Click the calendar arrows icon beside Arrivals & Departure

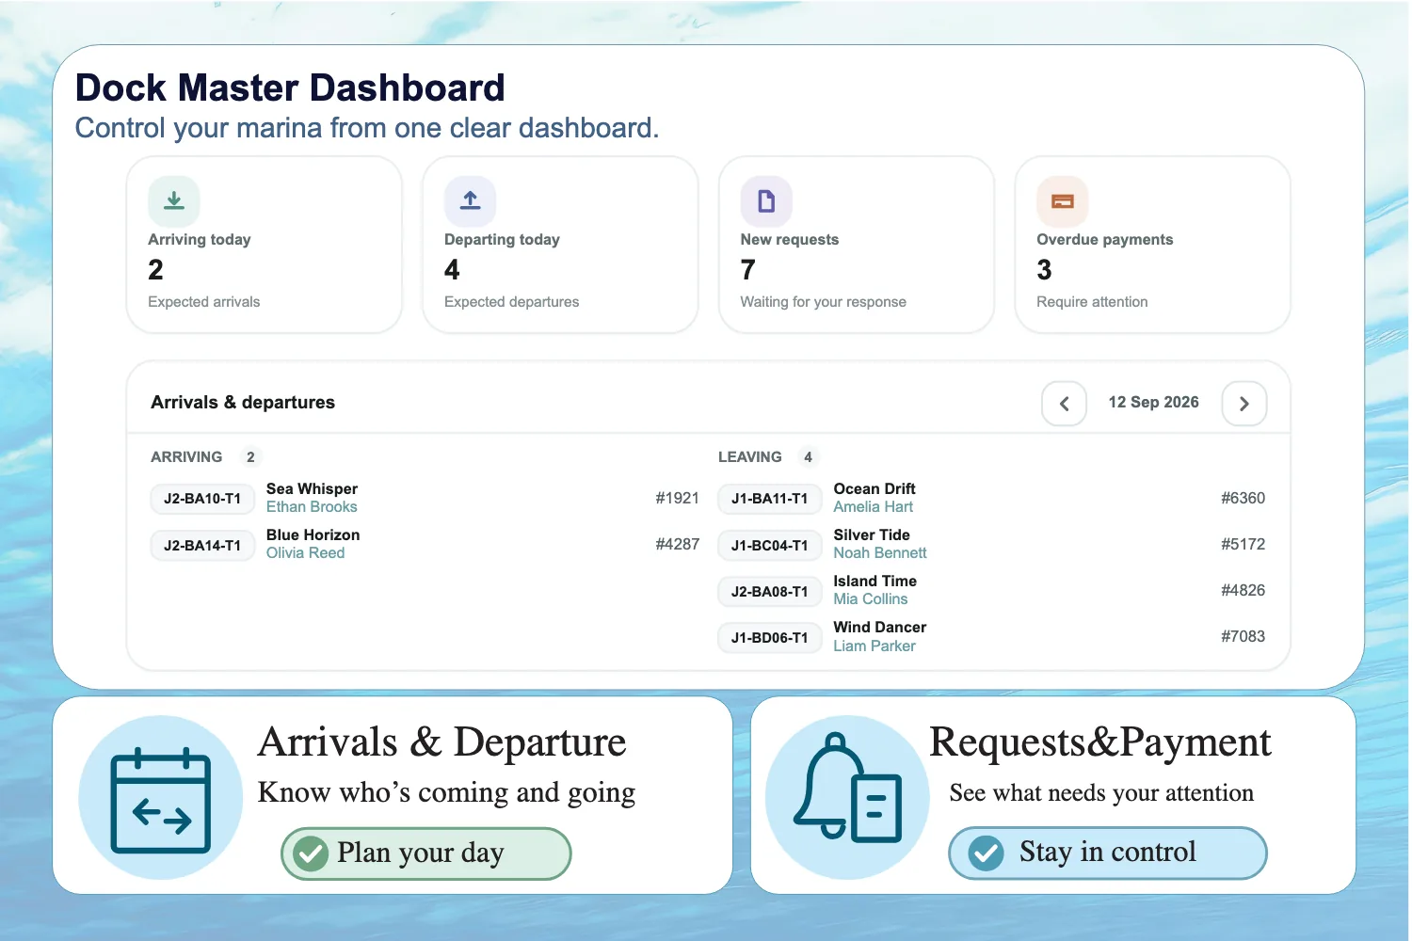(x=161, y=799)
